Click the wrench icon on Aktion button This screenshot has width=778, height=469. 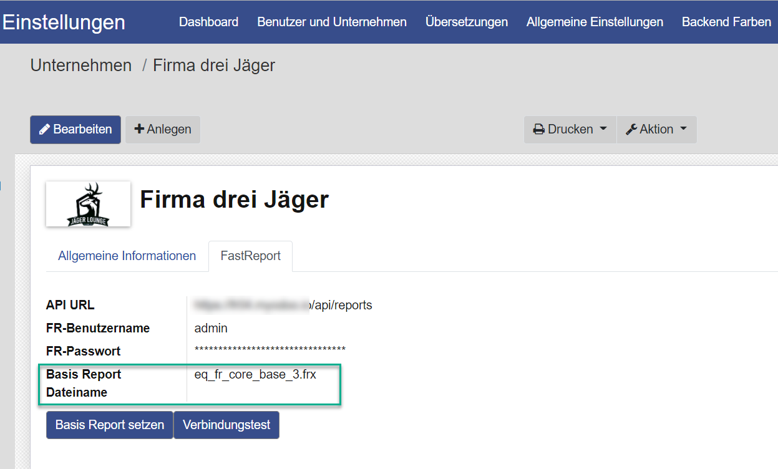point(633,129)
